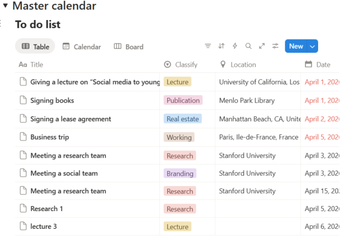This screenshot has height=240, width=347.
Task: Create an entry with the New button
Action: click(x=296, y=46)
